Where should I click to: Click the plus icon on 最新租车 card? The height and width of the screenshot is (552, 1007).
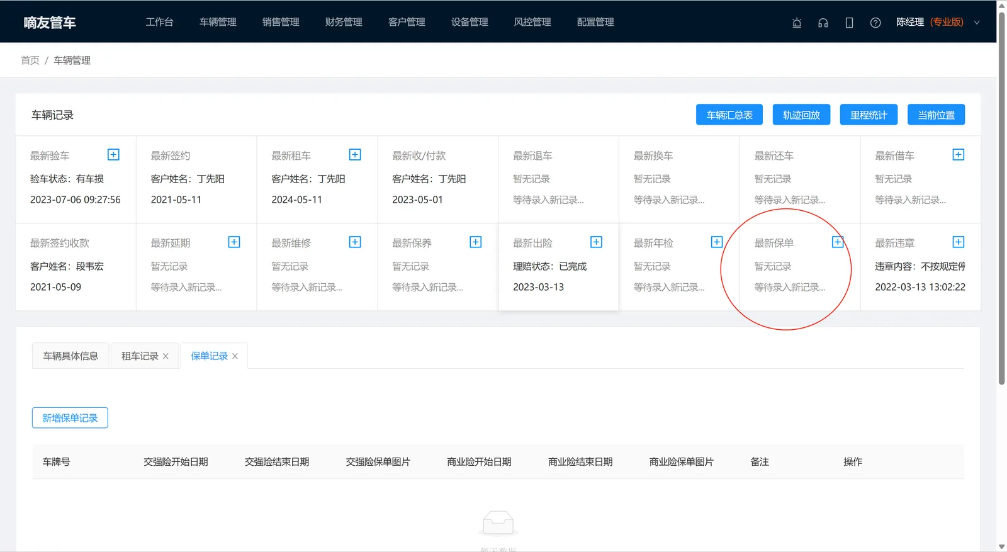tap(355, 155)
